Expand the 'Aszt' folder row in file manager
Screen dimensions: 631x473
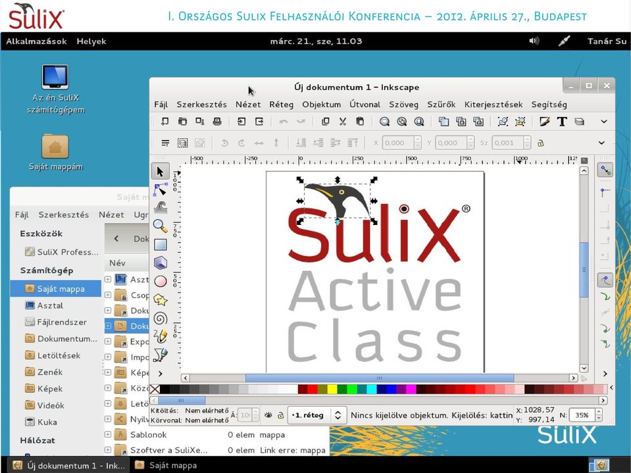pyautogui.click(x=108, y=279)
